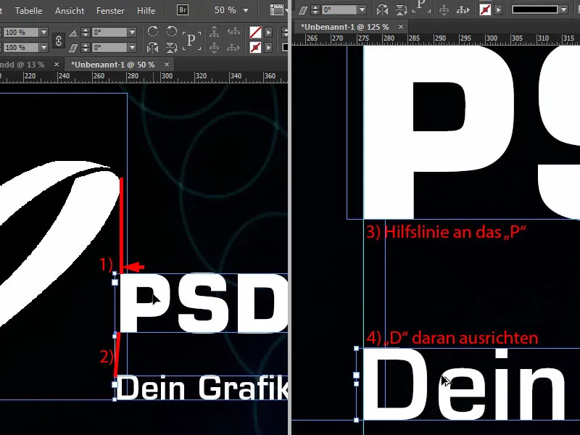
Task: Toggle the constrain proportions chain icon
Action: [59, 41]
